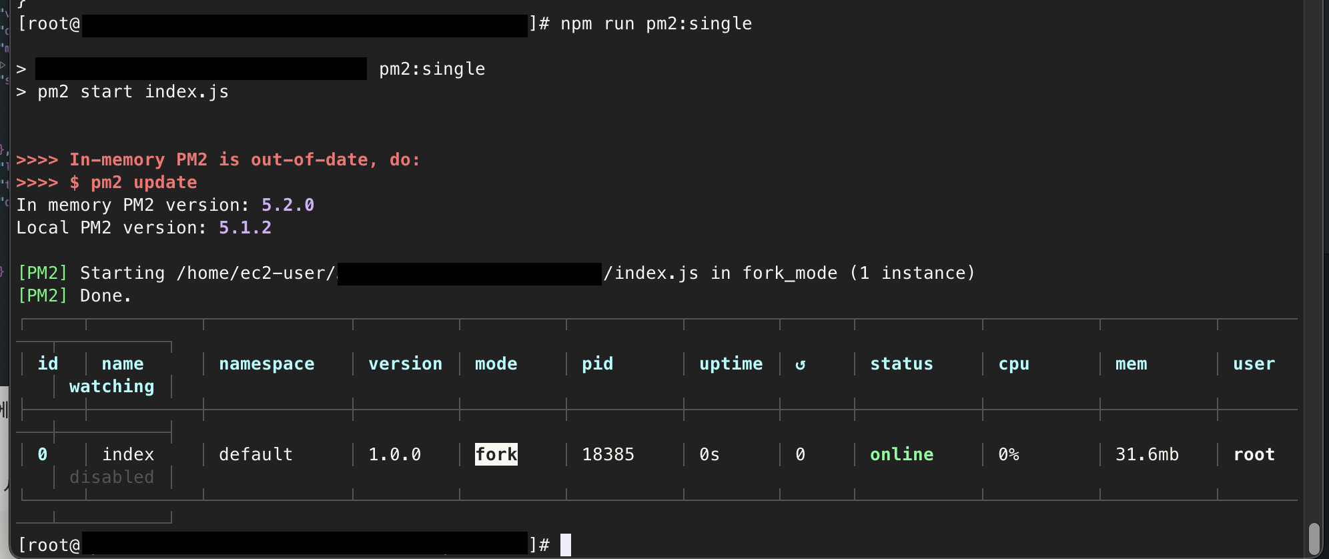1329x559 pixels.
Task: Click the 'online' status value
Action: click(901, 454)
